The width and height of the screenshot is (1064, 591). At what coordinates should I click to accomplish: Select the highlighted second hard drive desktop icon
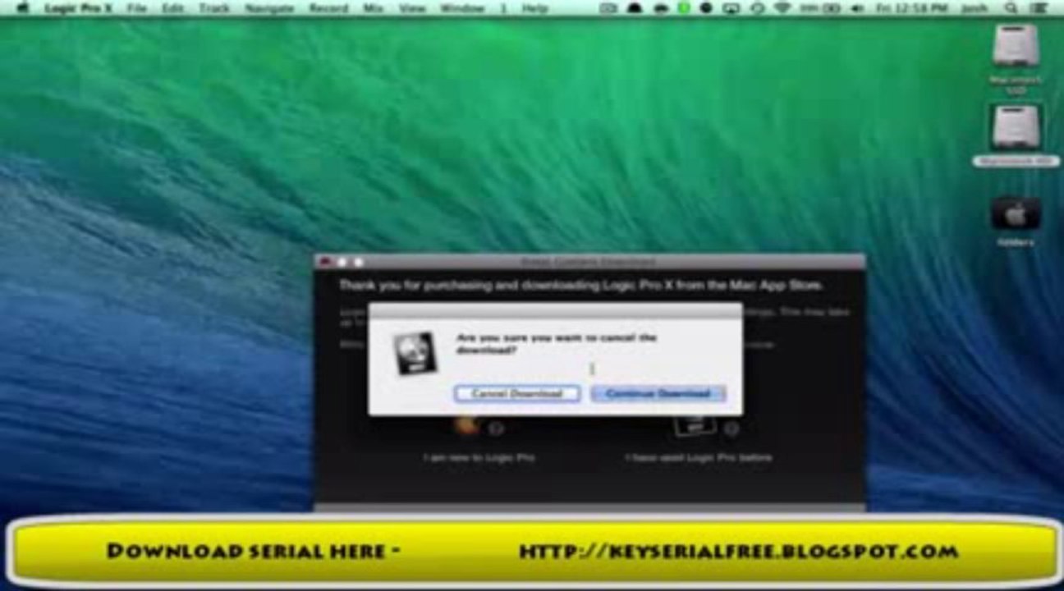click(x=1016, y=127)
